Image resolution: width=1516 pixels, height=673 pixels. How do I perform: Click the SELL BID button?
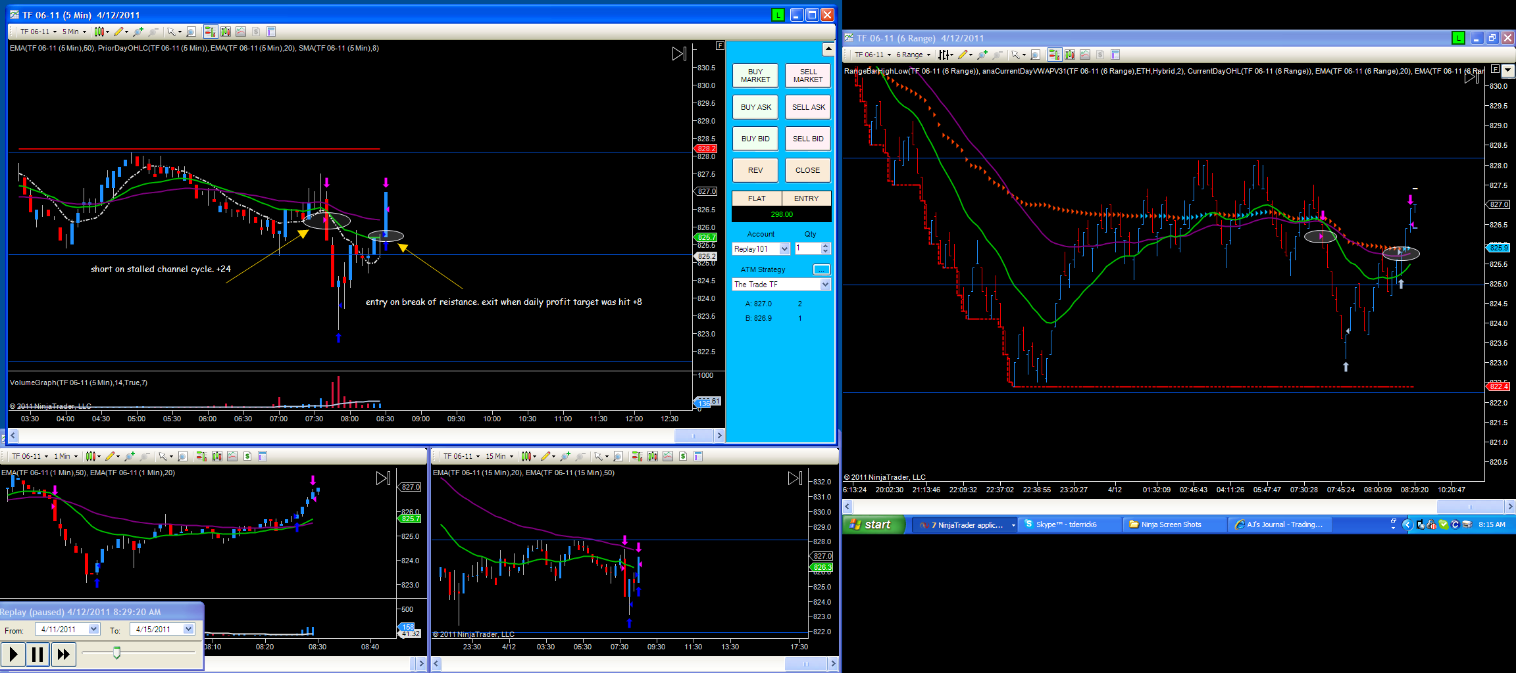[808, 139]
